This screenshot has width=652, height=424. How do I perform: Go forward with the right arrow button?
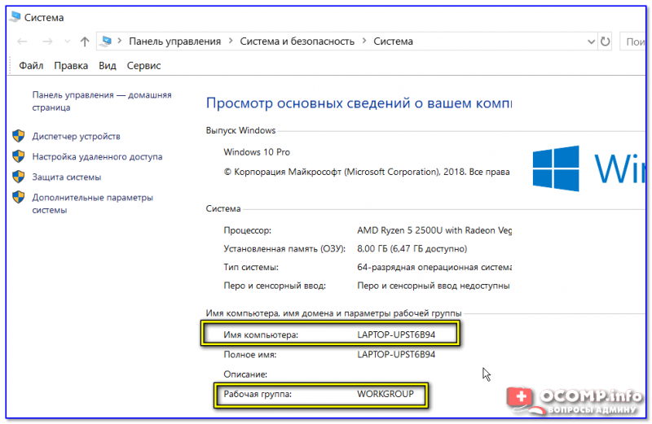click(x=47, y=42)
